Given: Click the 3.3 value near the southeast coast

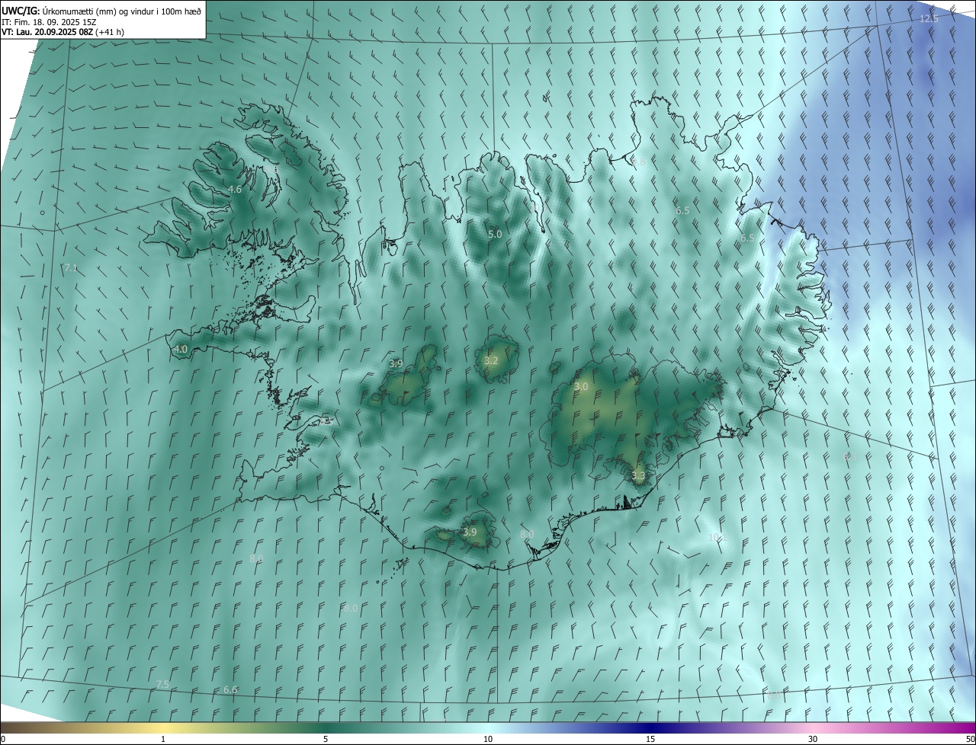Looking at the screenshot, I should pyautogui.click(x=638, y=476).
